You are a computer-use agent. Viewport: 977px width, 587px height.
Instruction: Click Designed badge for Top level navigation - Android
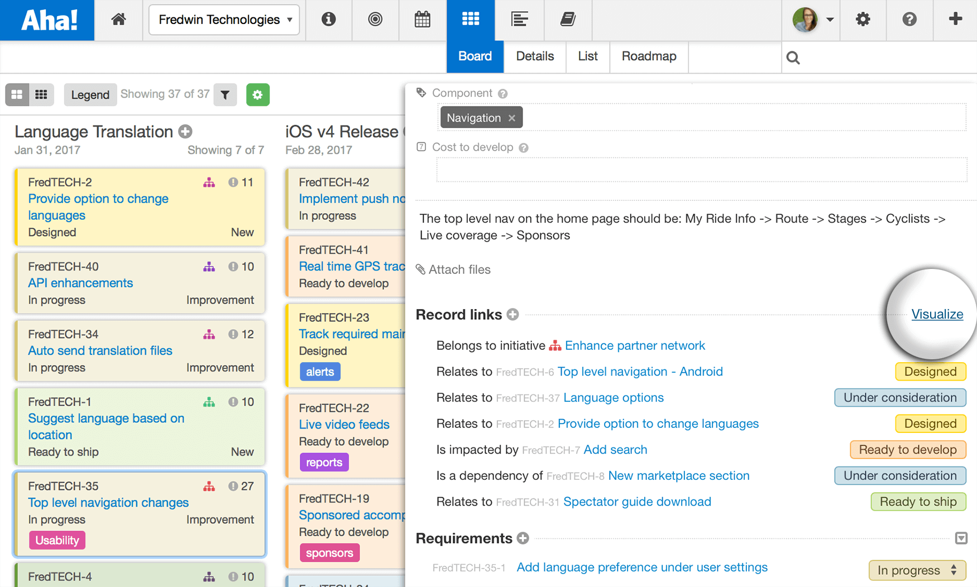coord(931,372)
